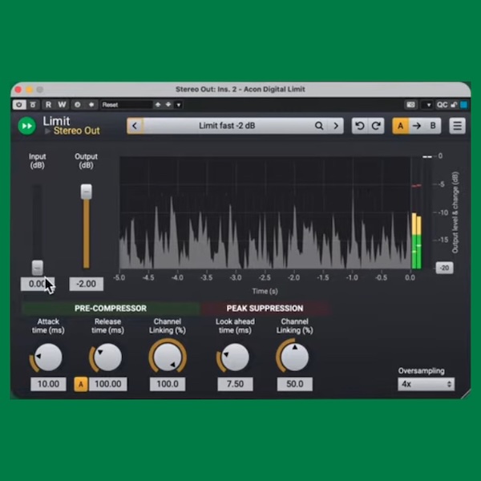The height and width of the screenshot is (481, 481).
Task: Click the snapshot camera icon in host toolbar
Action: (x=410, y=105)
